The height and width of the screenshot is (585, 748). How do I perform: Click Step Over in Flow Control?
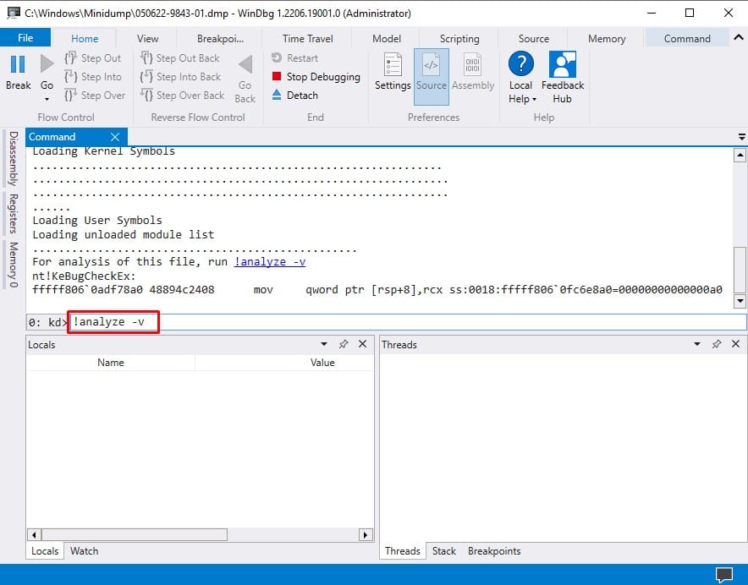pos(95,96)
